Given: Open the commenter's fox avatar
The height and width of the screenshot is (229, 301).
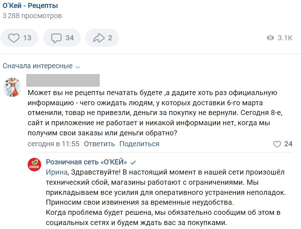Looking at the screenshot, I should click(x=12, y=87).
